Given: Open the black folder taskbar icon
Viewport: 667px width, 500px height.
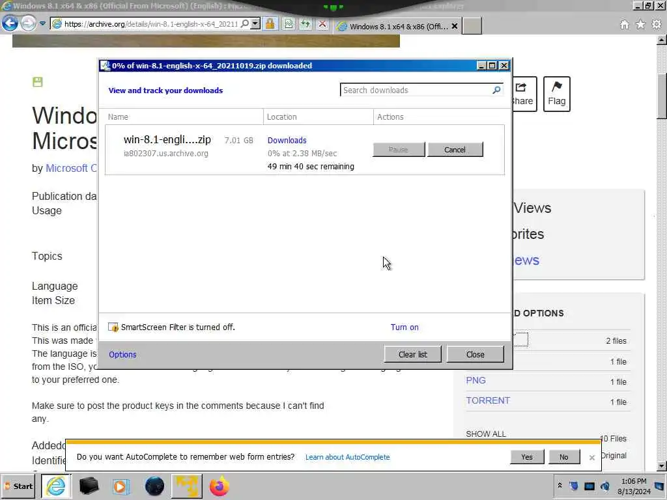Looking at the screenshot, I should click(89, 486).
